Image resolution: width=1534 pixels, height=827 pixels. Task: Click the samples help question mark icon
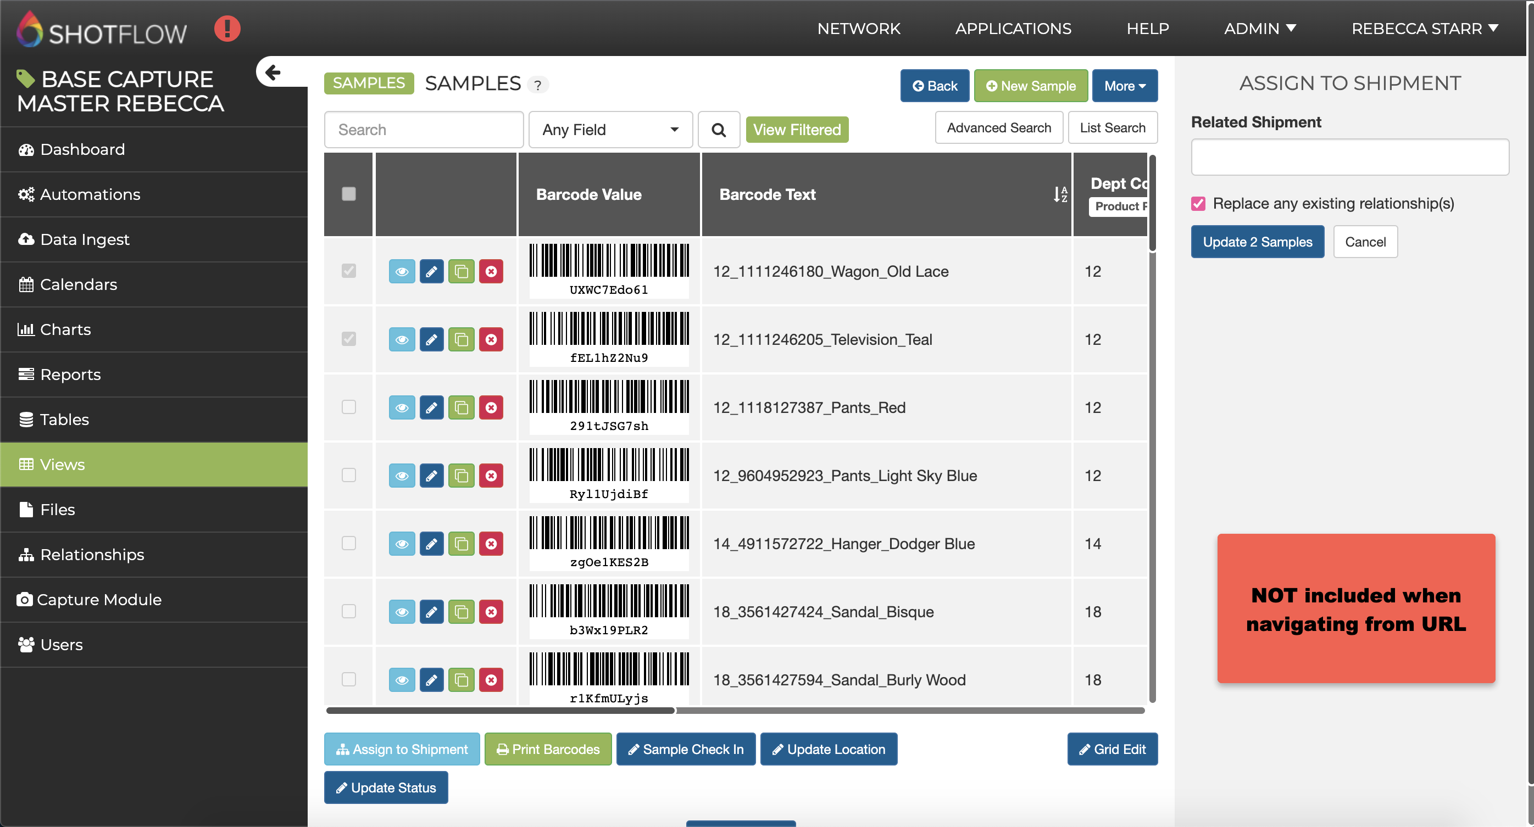tap(538, 85)
